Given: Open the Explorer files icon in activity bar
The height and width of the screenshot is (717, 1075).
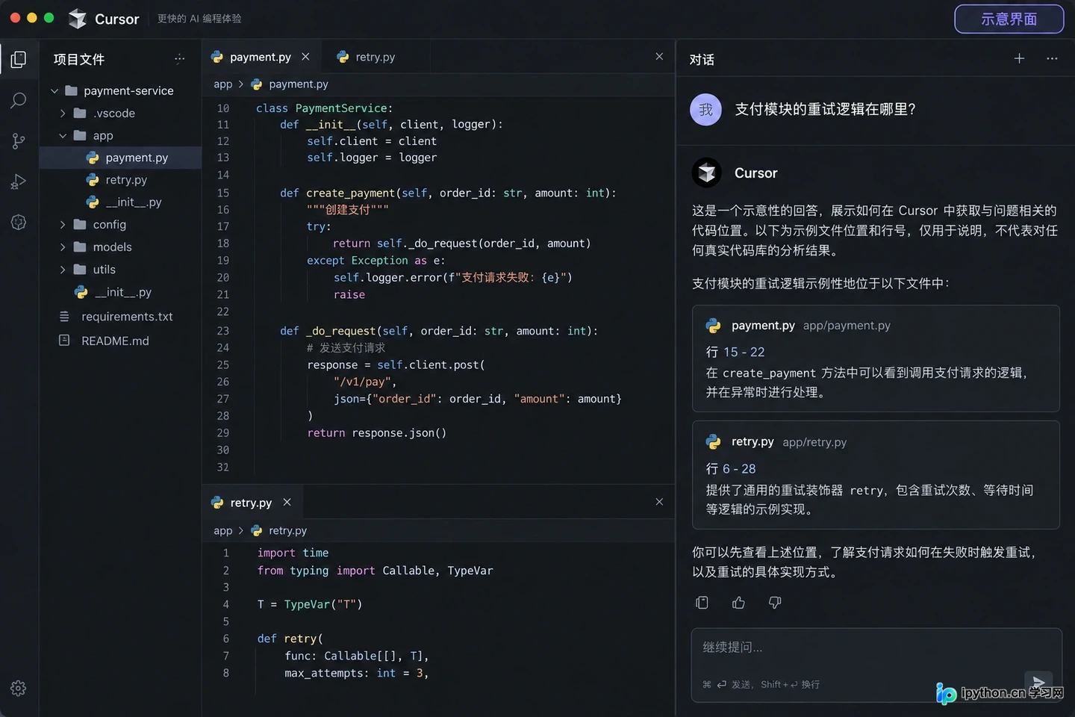Looking at the screenshot, I should (19, 60).
